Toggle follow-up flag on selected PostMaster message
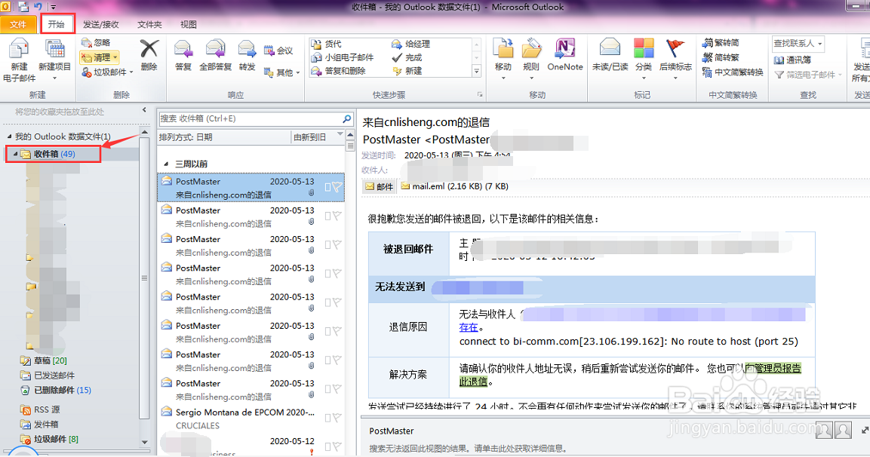This screenshot has height=457, width=870. tap(337, 187)
